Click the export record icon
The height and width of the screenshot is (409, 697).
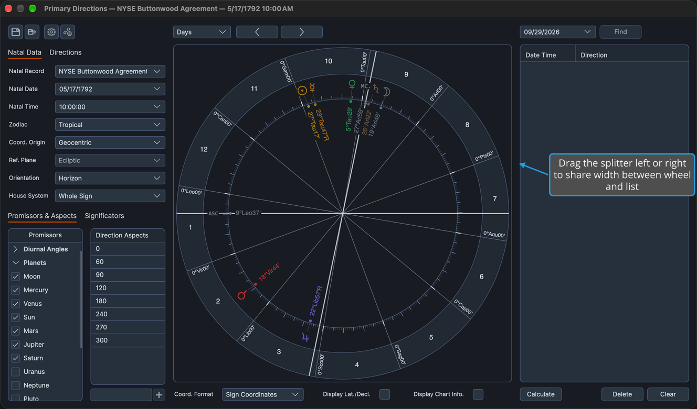click(x=32, y=32)
